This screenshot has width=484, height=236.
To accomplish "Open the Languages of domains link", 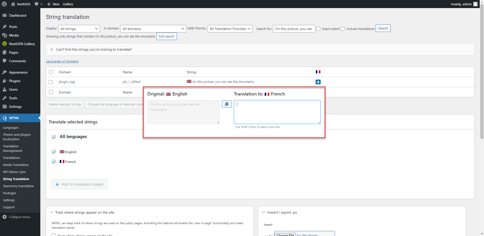I will coord(62,61).
